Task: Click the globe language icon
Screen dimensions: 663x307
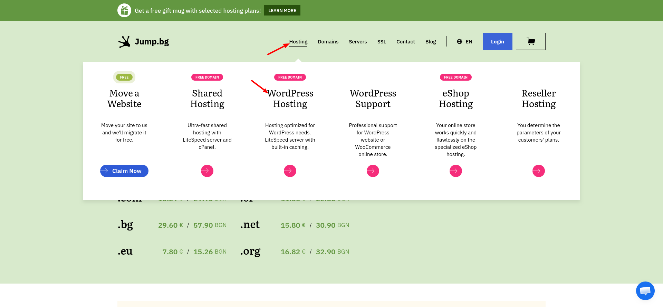Action: click(460, 42)
